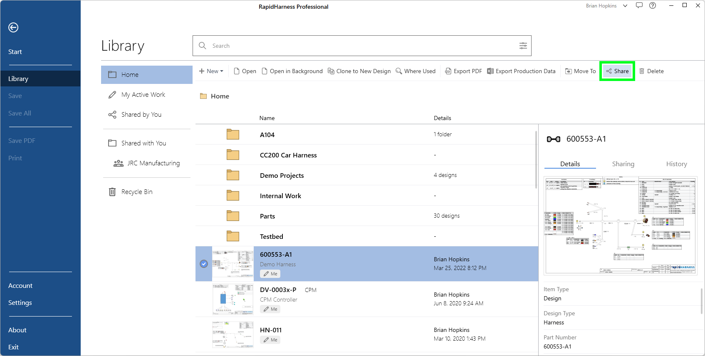Click Exit in the sidebar

13,347
